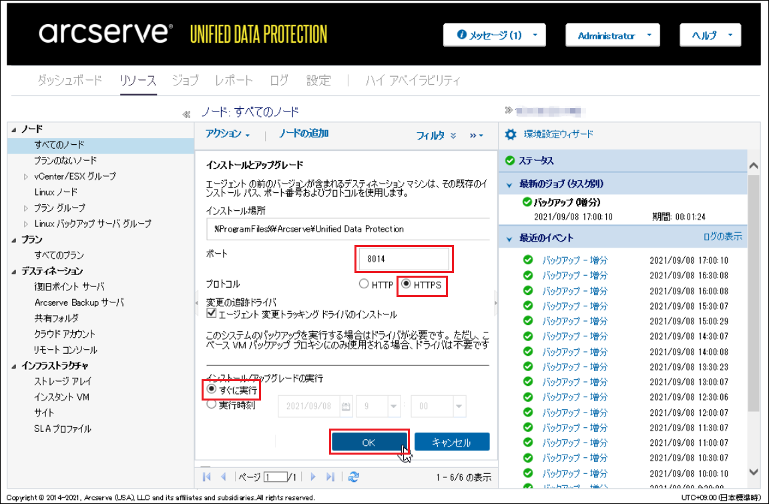This screenshot has width=769, height=504.
Task: Open the 環境設定ウィザード link
Action: click(558, 134)
